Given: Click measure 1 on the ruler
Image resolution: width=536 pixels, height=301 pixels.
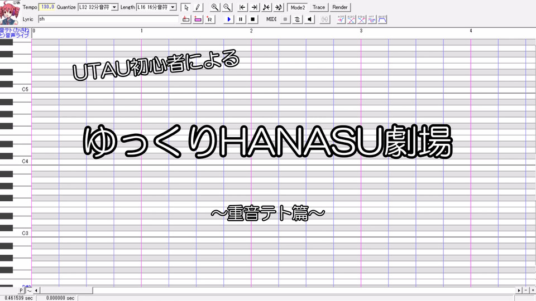Looking at the screenshot, I should (141, 31).
